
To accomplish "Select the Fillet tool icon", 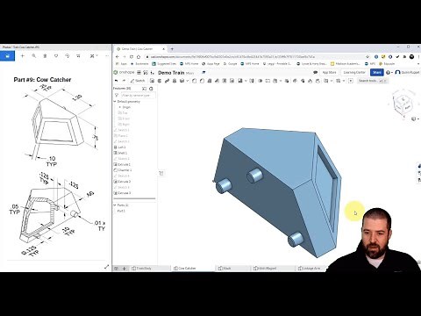I will pyautogui.click(x=195, y=81).
